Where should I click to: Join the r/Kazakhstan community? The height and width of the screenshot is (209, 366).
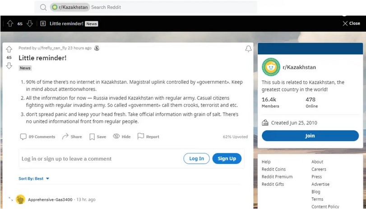tap(310, 136)
